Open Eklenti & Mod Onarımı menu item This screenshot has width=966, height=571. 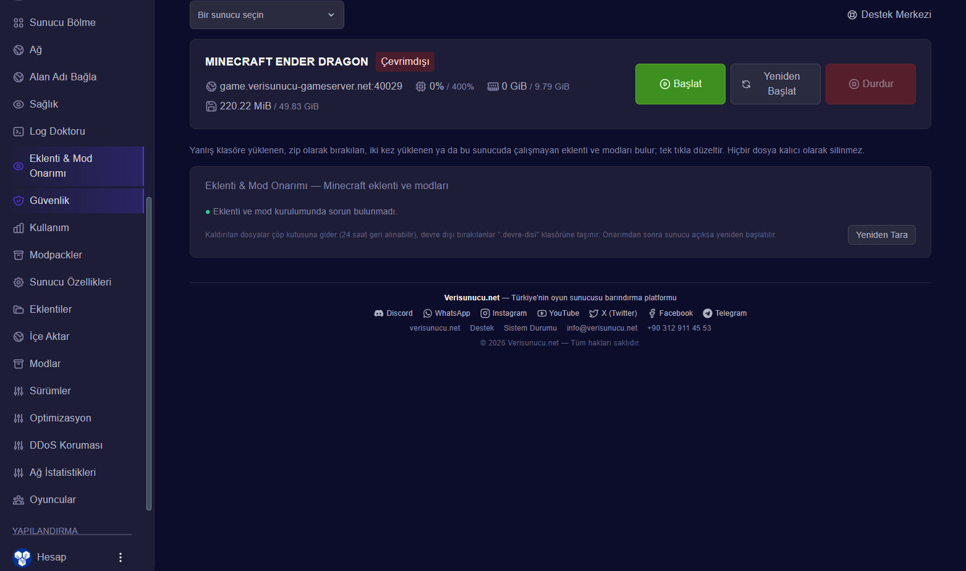click(x=78, y=166)
